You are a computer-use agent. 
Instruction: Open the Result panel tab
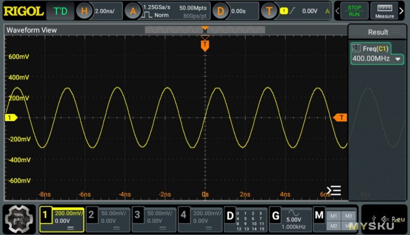click(x=378, y=32)
